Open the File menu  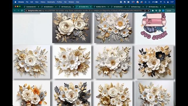[27, 2]
